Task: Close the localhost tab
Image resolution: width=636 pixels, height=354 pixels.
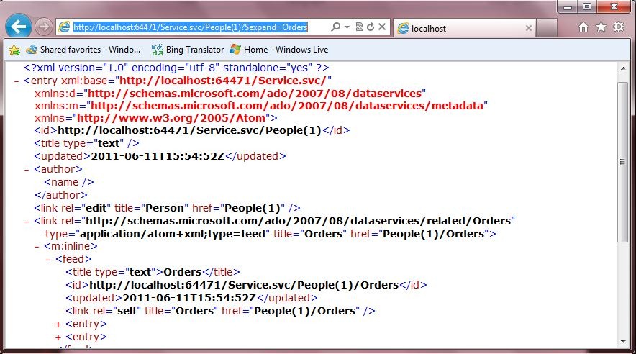Action: [529, 28]
